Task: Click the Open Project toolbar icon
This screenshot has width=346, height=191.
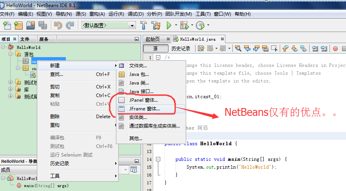Action: pos(31,25)
